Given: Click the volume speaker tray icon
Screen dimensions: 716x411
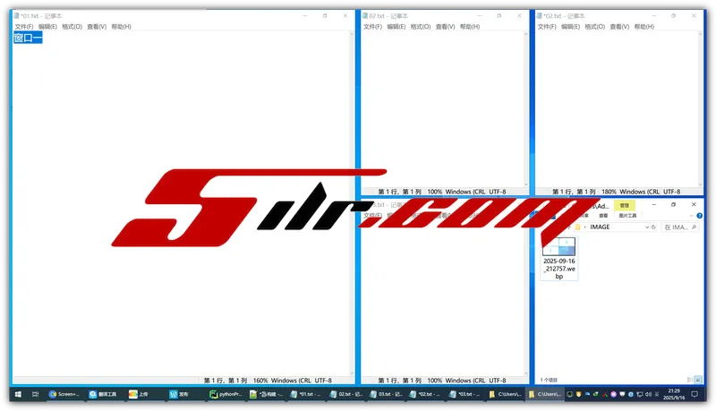Looking at the screenshot, I should (x=648, y=394).
